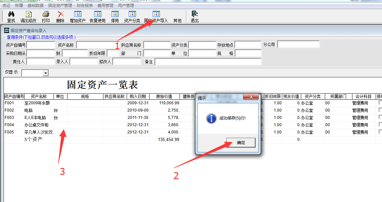Screen dimensions: 382x202
Task: Click 确定 in the 提示 dialog
Action: pos(241,143)
